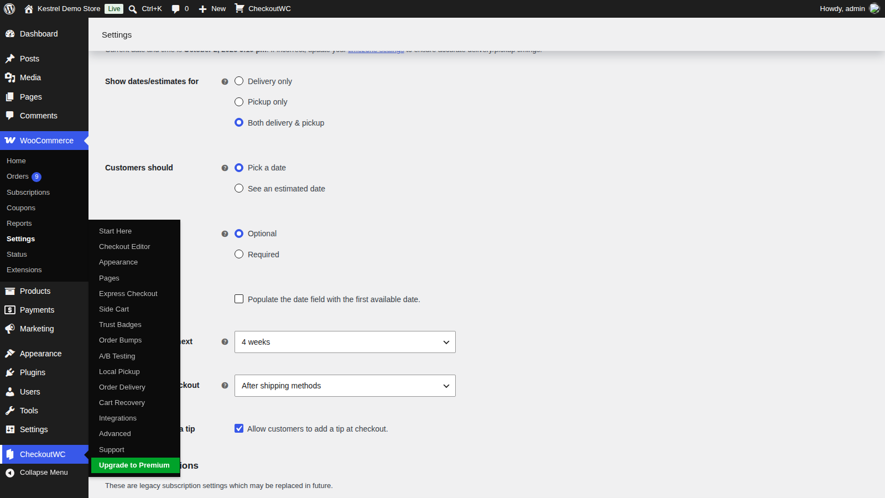Open the 4 weeks dropdown
The height and width of the screenshot is (498, 885).
point(345,342)
